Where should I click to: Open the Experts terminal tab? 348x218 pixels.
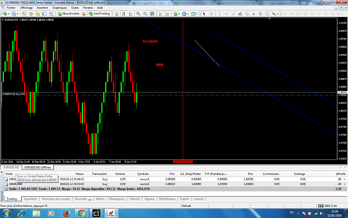[x=185, y=199]
